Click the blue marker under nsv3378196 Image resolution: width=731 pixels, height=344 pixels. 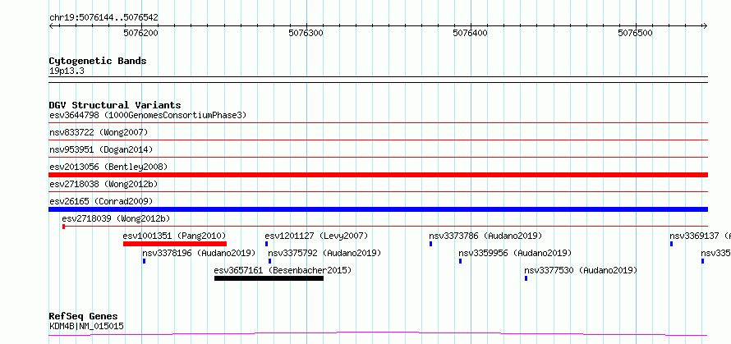144,261
